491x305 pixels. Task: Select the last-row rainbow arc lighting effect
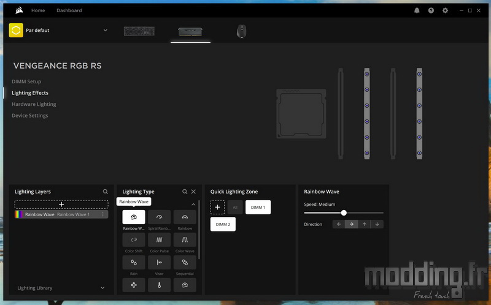(x=185, y=285)
